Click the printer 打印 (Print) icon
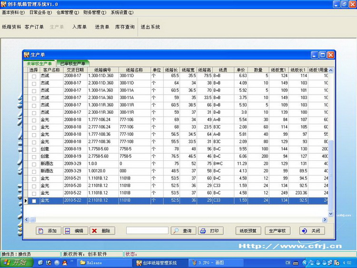Screen dimensions: 357x268 coord(203,231)
